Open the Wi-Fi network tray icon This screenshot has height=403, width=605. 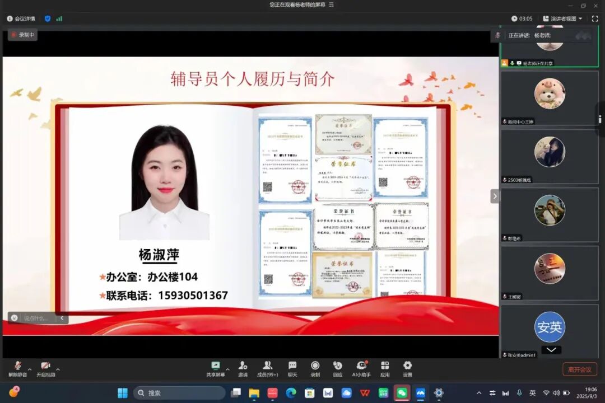pyautogui.click(x=546, y=393)
